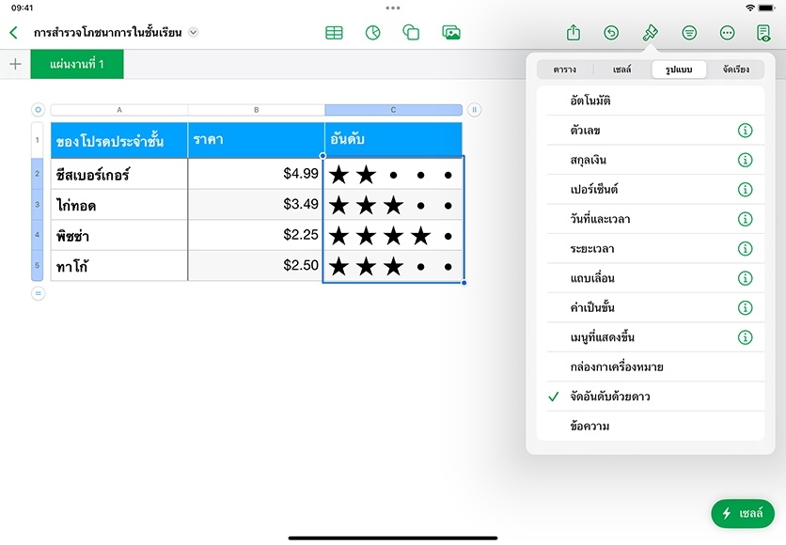Expand the document title dropdown chevron
786x545 pixels.
[x=194, y=32]
